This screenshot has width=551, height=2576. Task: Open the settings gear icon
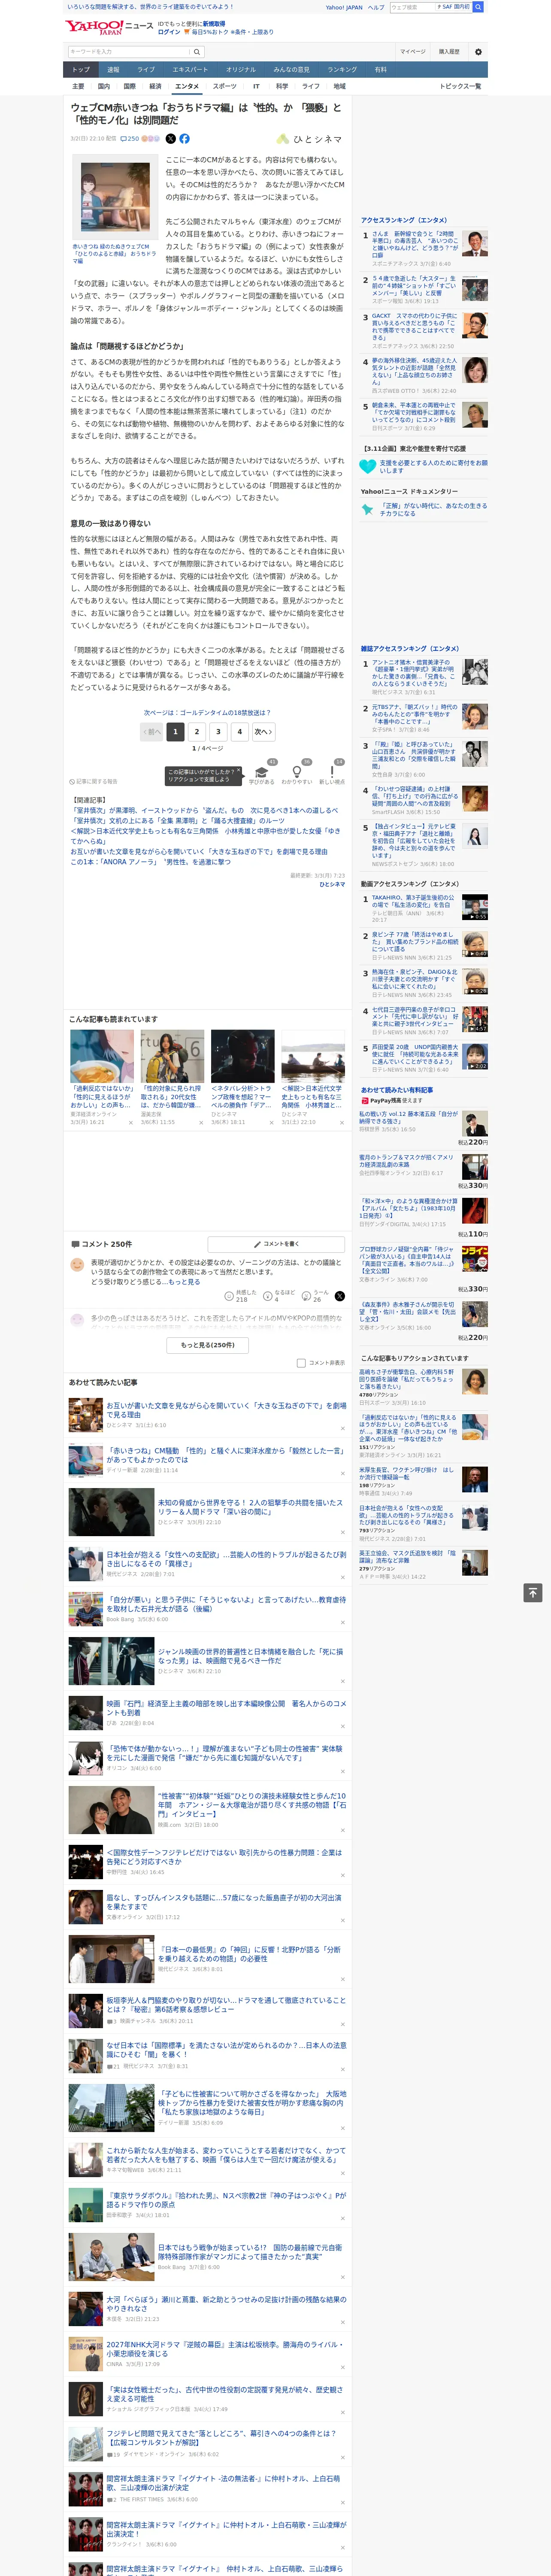point(478,52)
